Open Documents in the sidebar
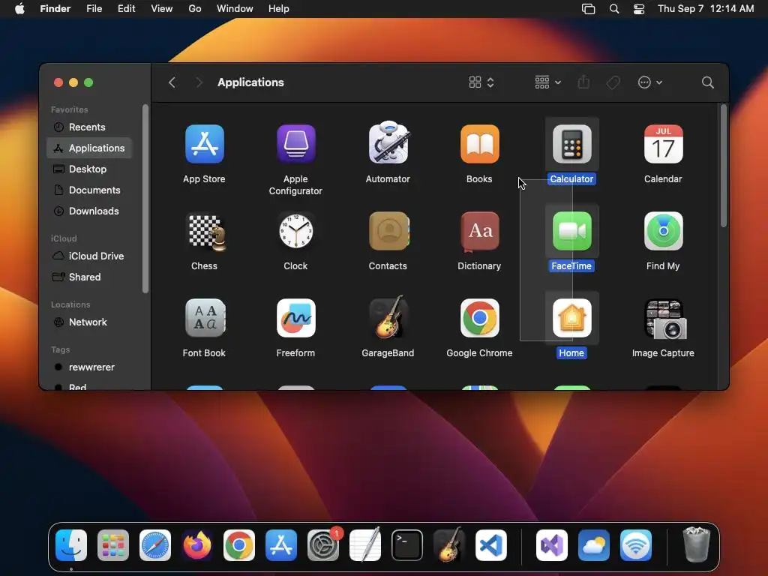Screen dimensions: 768x576 pos(89,190)
